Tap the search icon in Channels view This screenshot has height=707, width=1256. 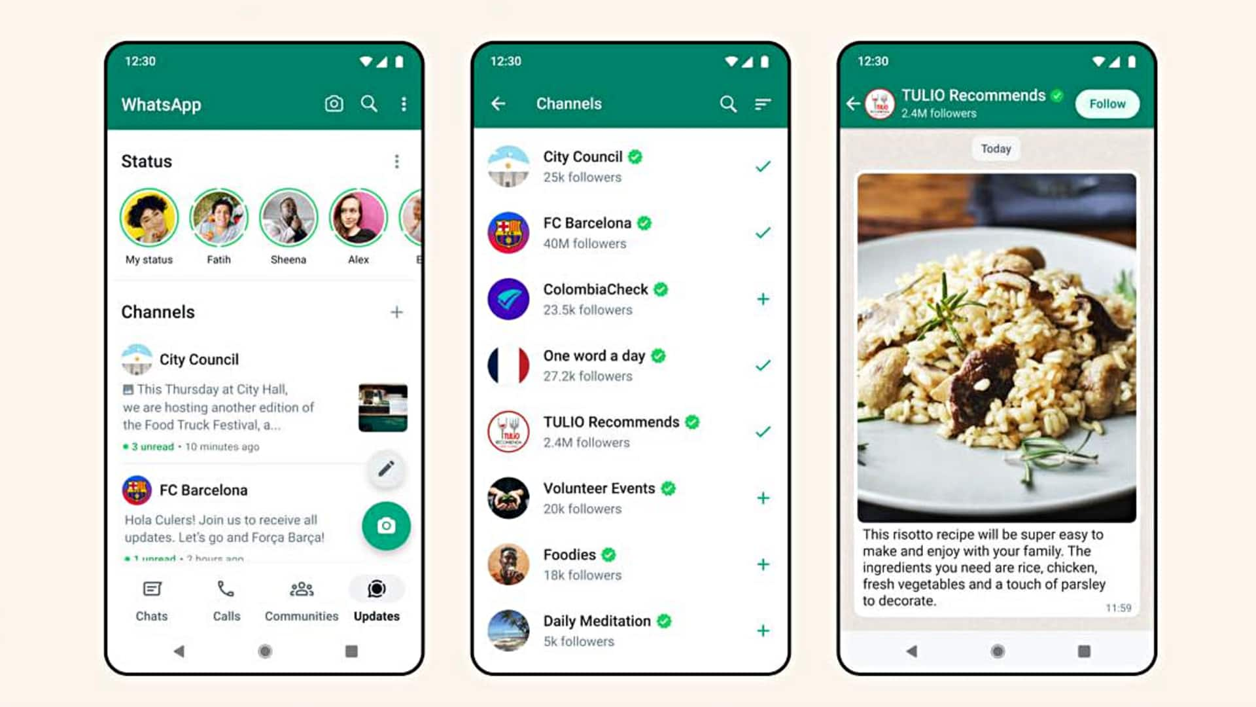[727, 103]
